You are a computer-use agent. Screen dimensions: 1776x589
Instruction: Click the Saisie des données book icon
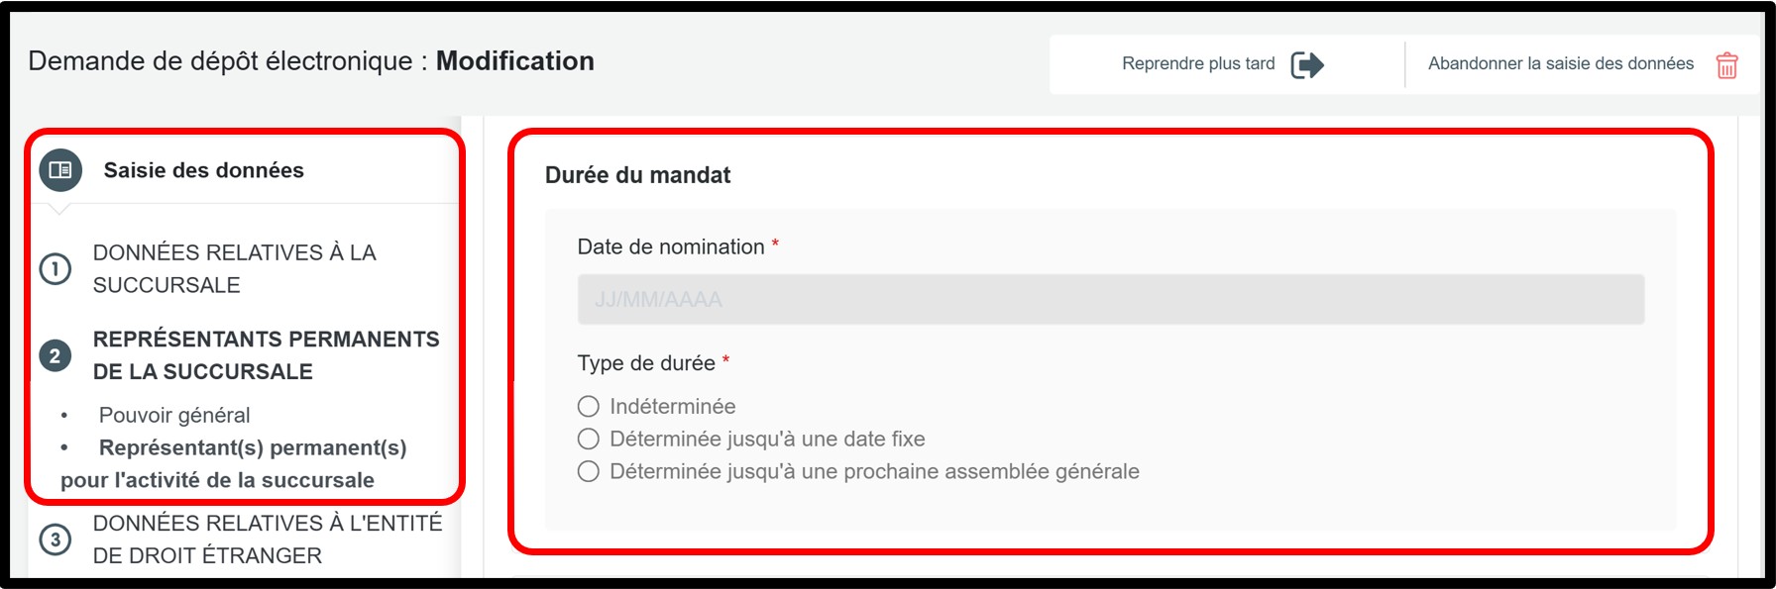[x=60, y=170]
